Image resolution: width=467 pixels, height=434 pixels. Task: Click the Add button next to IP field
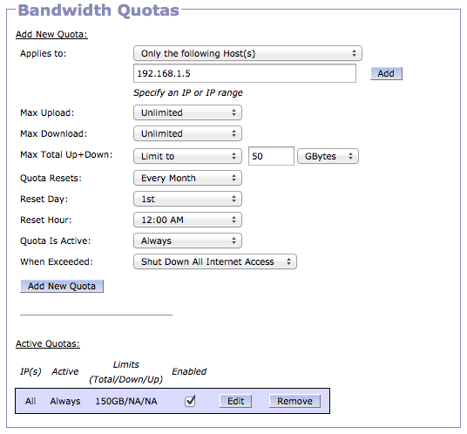coord(386,73)
